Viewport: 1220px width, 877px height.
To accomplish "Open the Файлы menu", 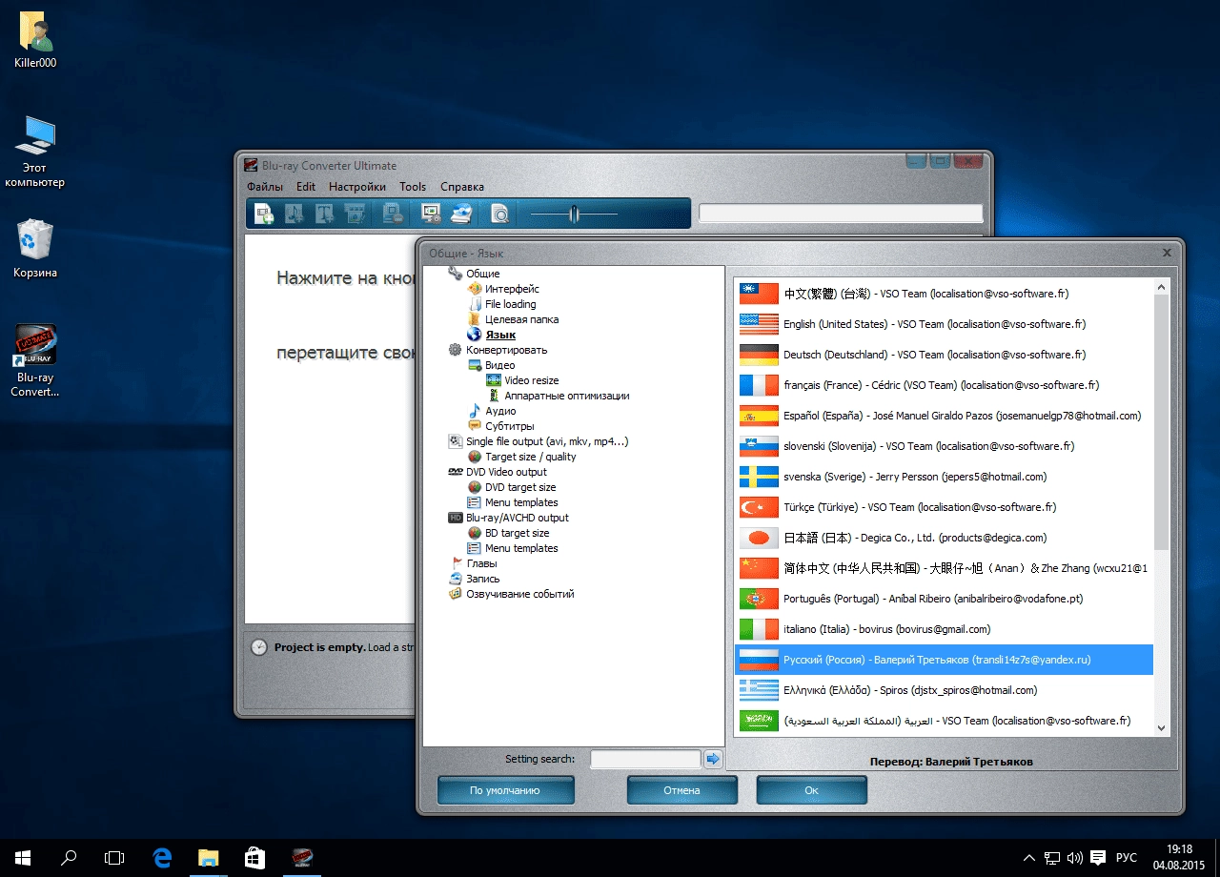I will click(265, 187).
